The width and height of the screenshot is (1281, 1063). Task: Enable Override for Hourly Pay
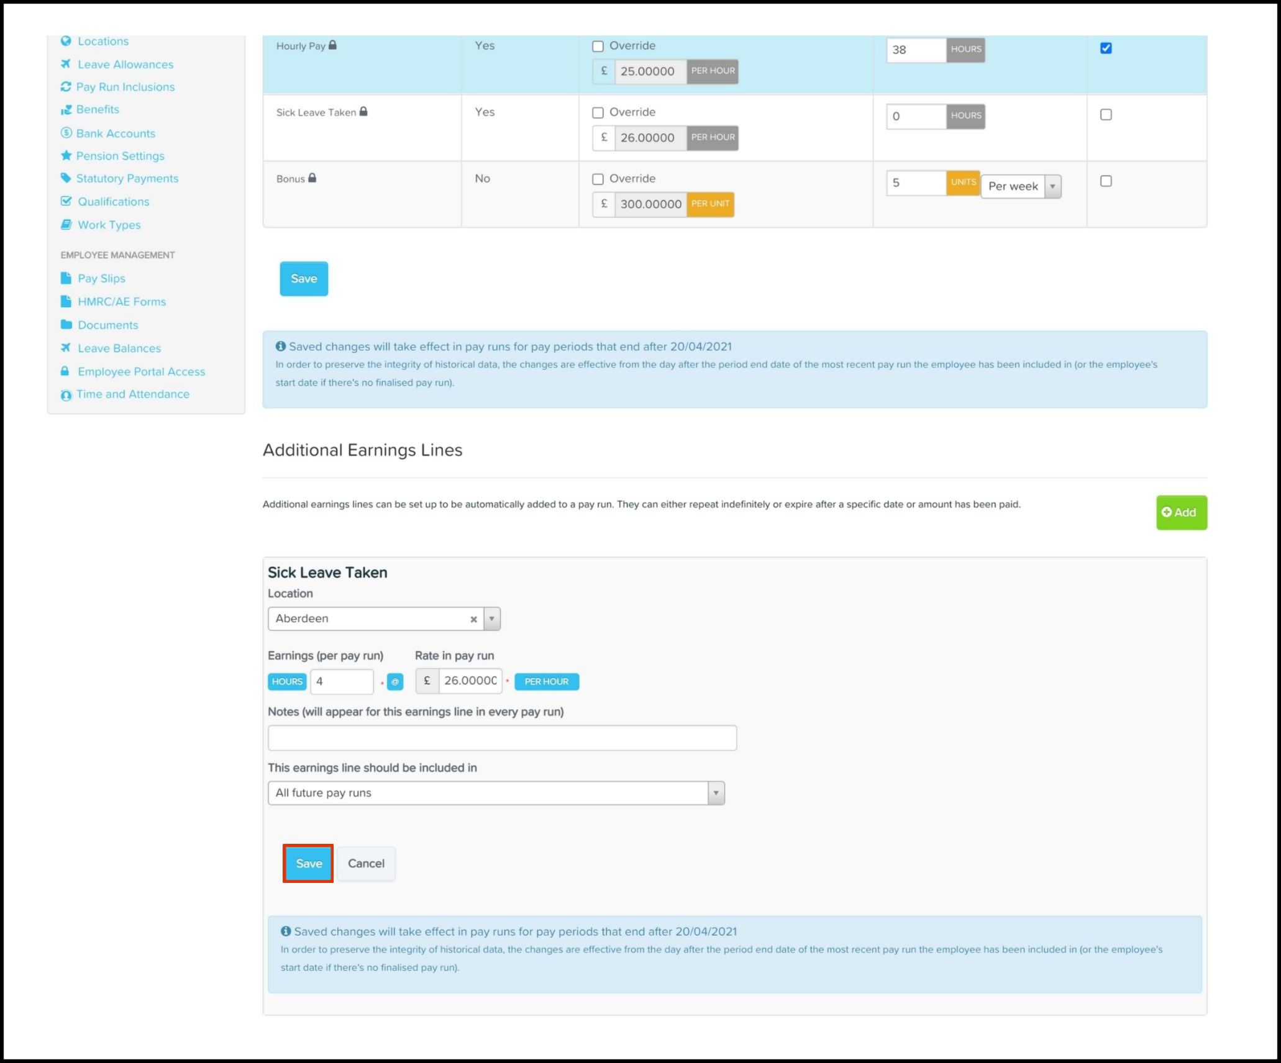[598, 46]
